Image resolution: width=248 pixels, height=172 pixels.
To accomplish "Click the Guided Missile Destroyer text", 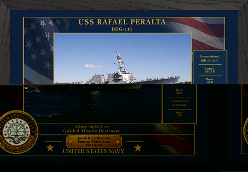I will pyautogui.click(x=92, y=131).
